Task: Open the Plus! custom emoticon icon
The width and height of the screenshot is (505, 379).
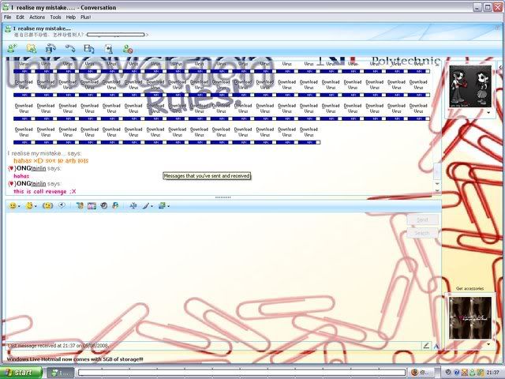Action: [x=80, y=205]
